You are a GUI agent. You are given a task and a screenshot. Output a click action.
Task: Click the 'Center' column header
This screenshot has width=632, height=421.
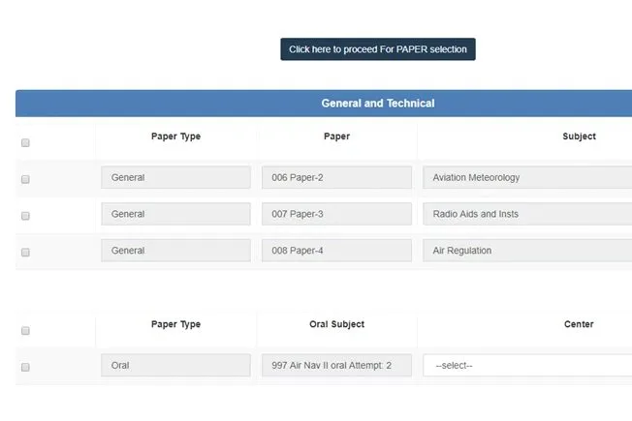(x=579, y=324)
